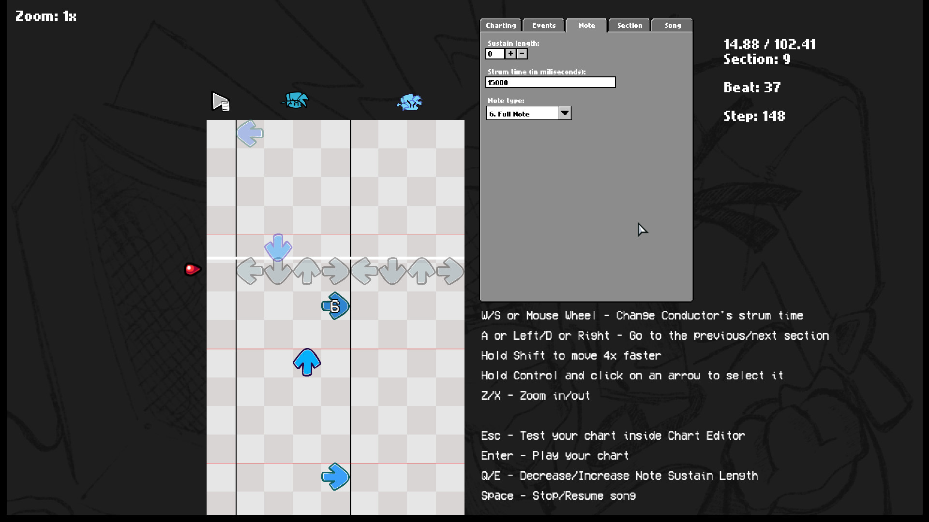Click the playback cursor icon above the left column
The image size is (929, 522).
click(x=220, y=102)
